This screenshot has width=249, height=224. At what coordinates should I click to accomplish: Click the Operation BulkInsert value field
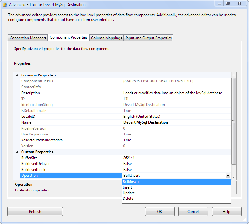pyautogui.click(x=174, y=176)
